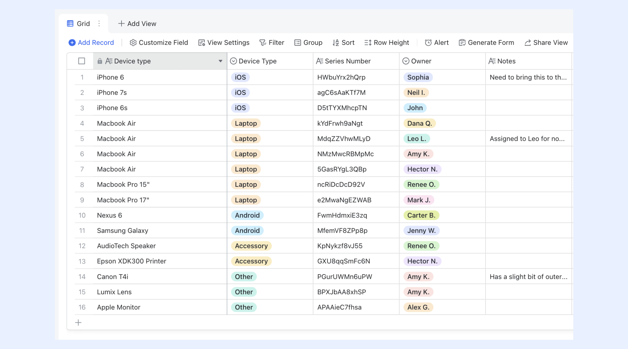The image size is (628, 349).
Task: Click Add View button
Action: pos(137,24)
